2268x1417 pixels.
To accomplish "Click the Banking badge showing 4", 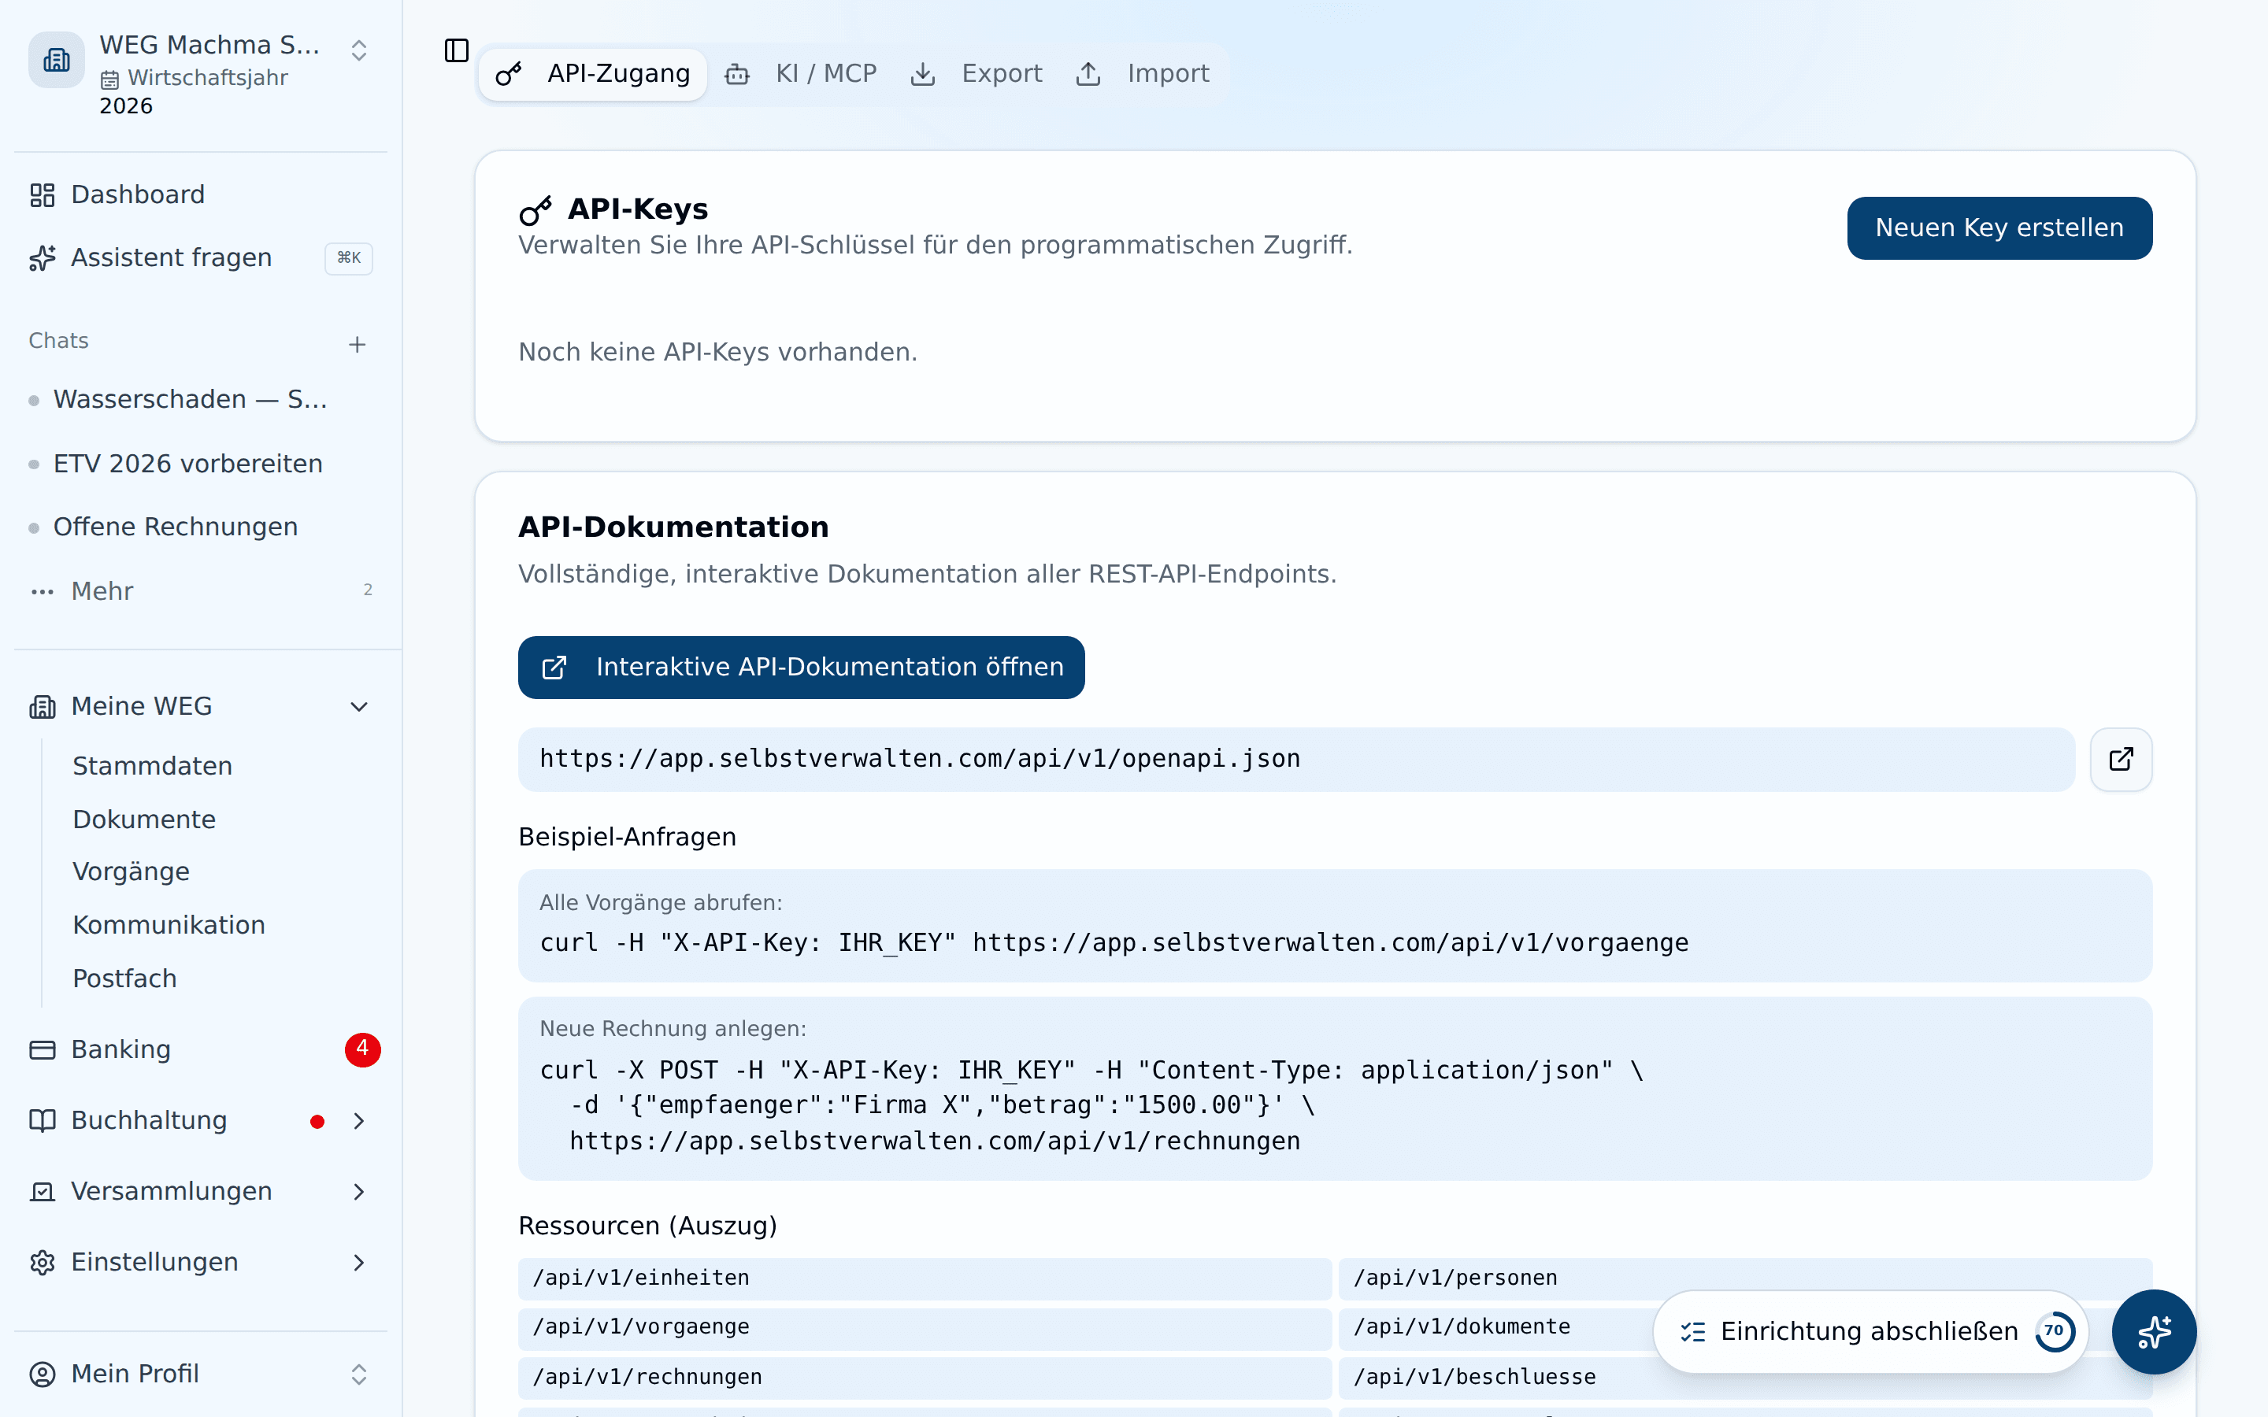I will (363, 1049).
